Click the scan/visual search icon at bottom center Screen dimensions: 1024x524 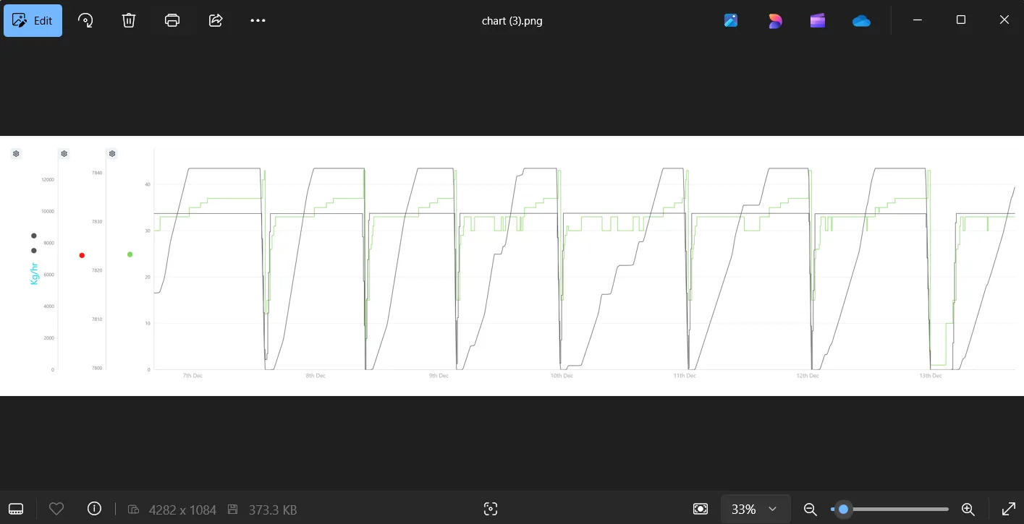(x=491, y=509)
